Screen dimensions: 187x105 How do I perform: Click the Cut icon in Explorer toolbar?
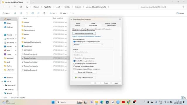(x=15, y=13)
